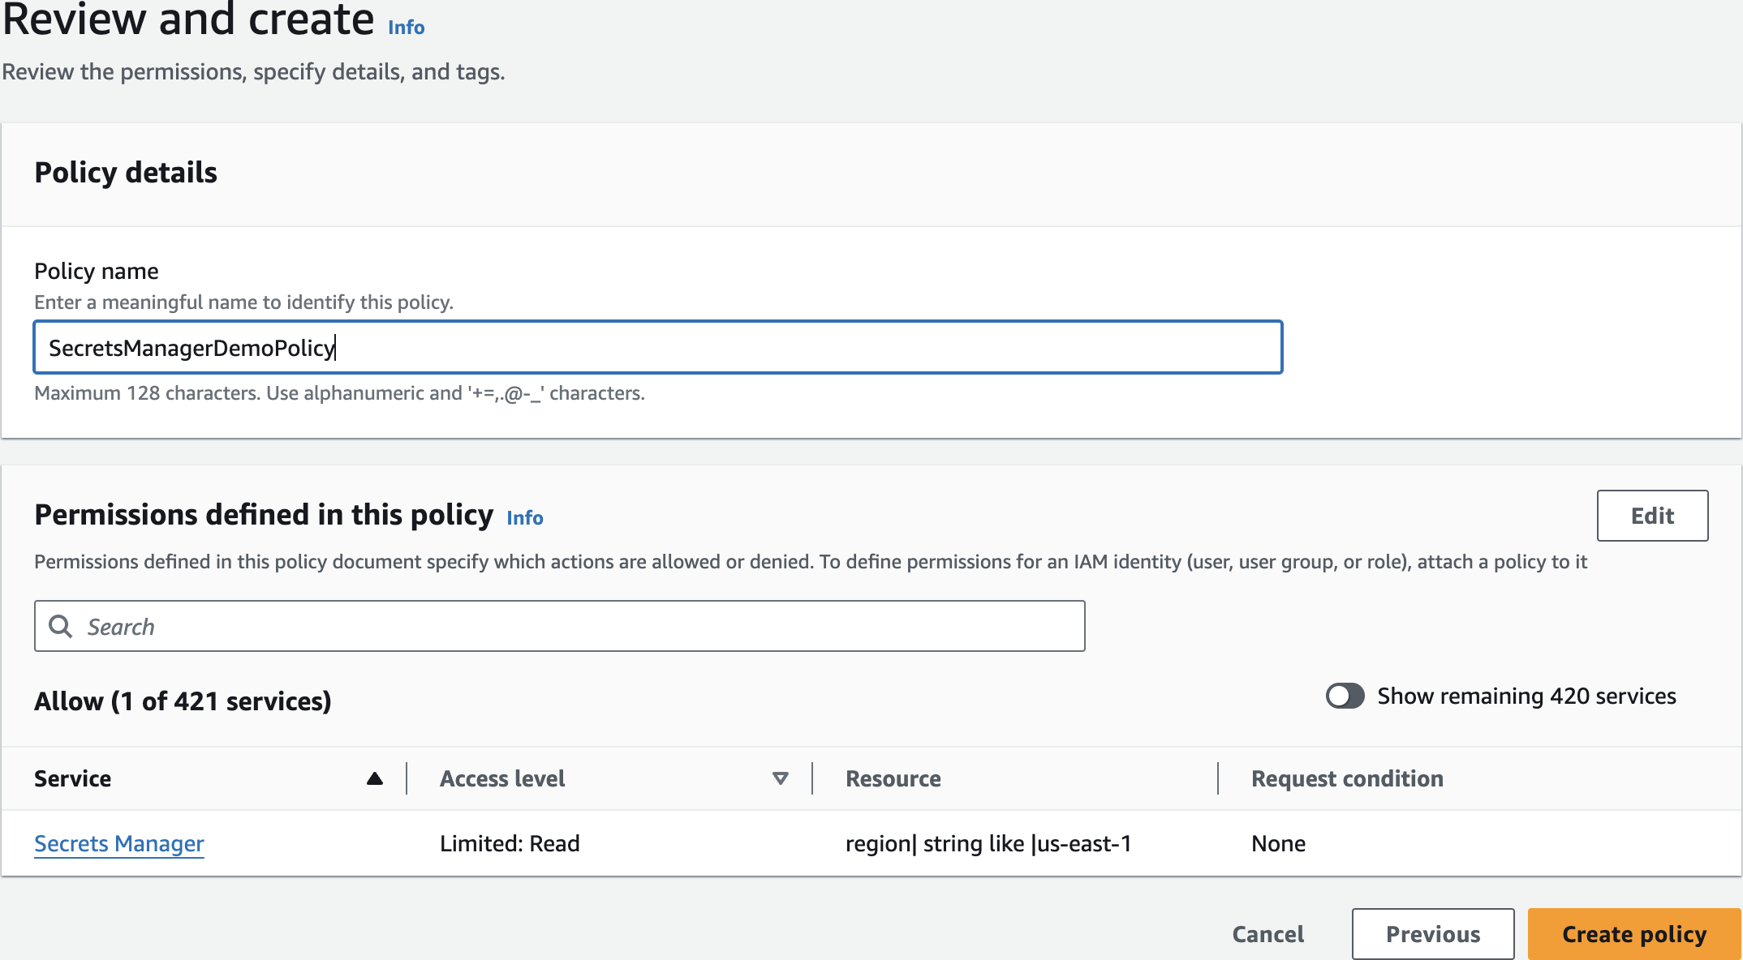The height and width of the screenshot is (960, 1743).
Task: Click Access level sort arrow
Action: [x=780, y=778]
